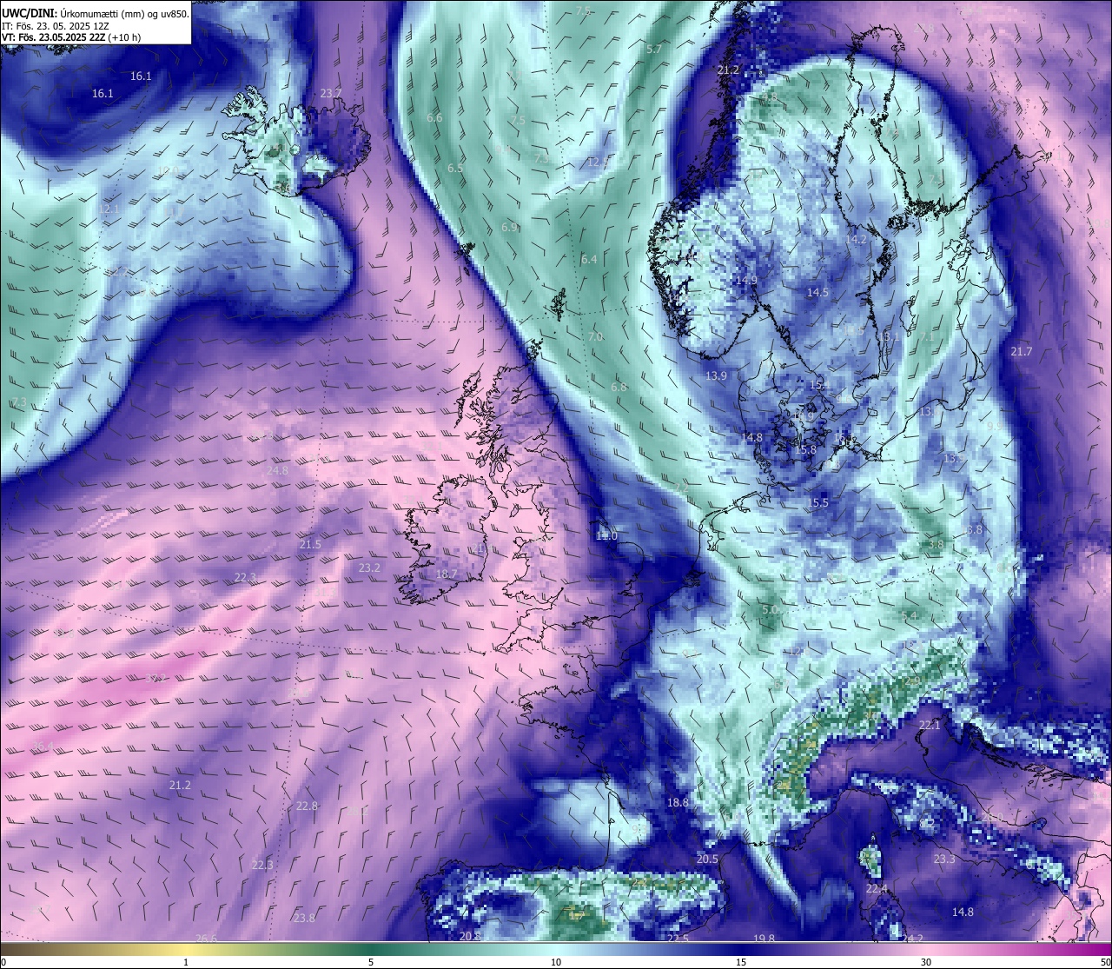Click the 6.9 map value
This screenshot has width=1112, height=969.
tap(509, 227)
